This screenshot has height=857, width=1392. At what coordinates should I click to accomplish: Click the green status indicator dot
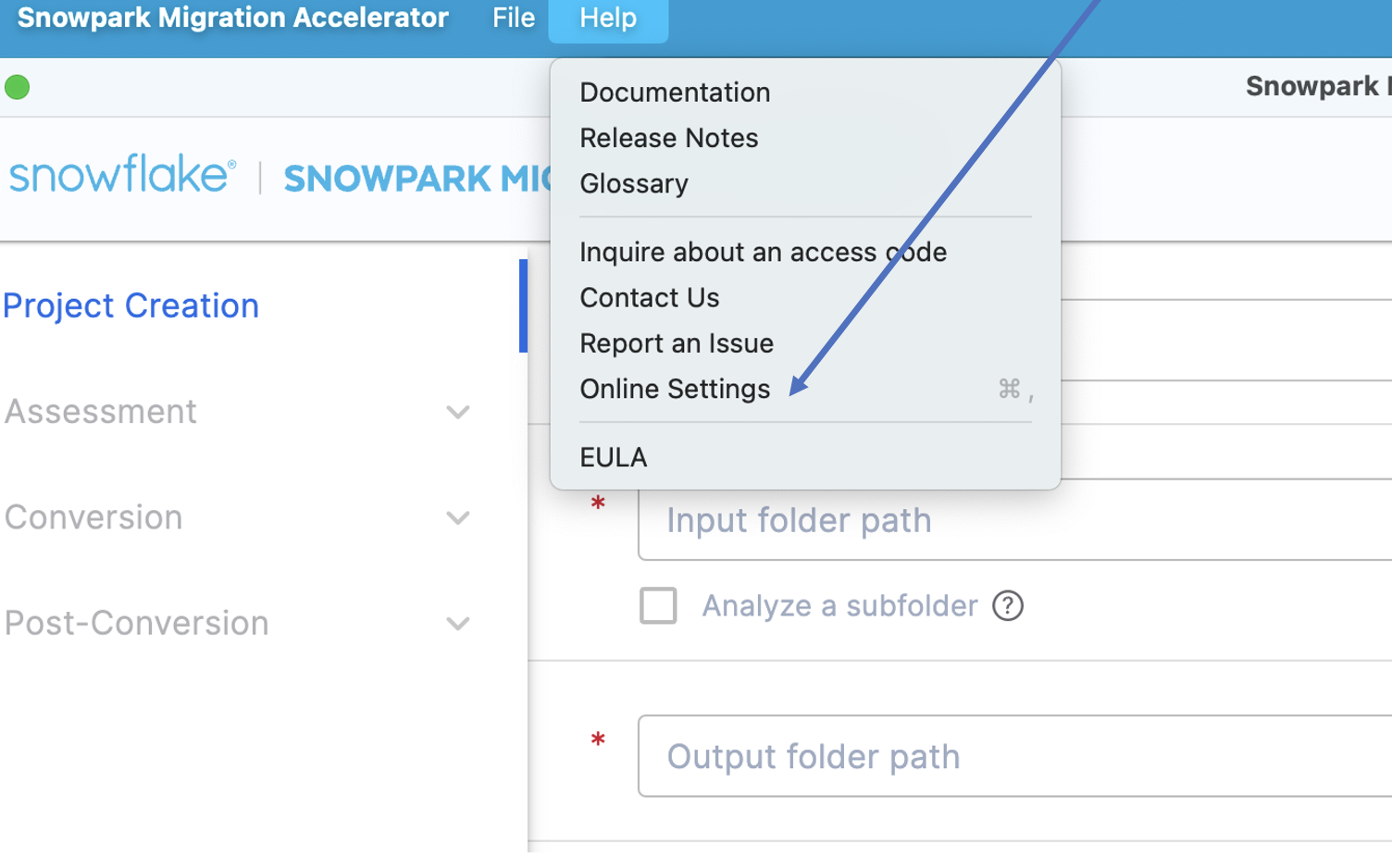point(17,86)
